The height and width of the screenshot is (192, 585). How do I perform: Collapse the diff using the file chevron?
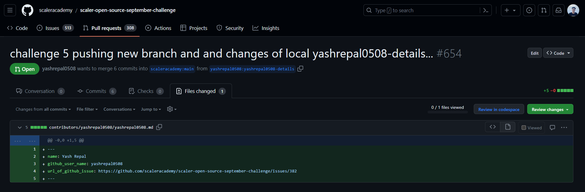[x=20, y=127]
